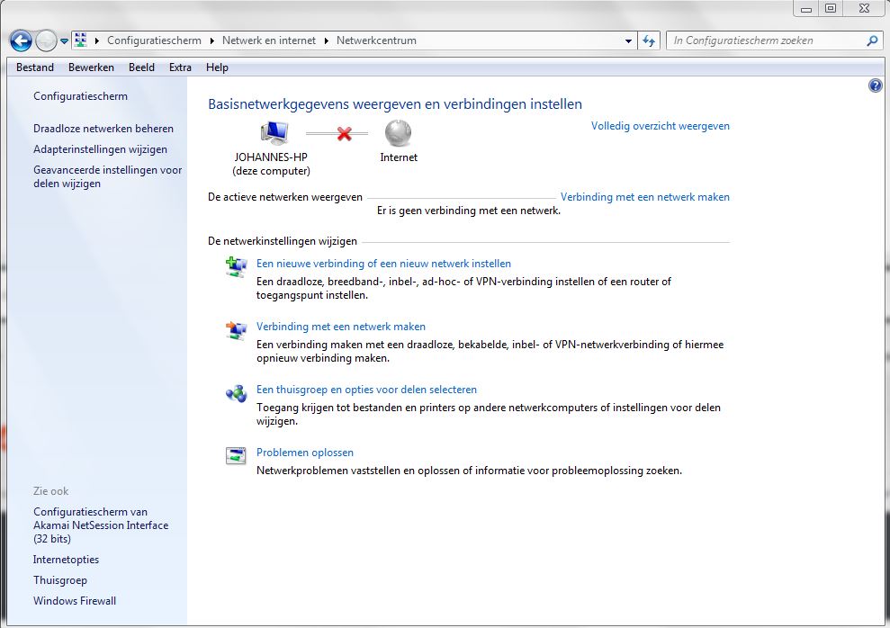Open Een nieuwe verbinding of een nieuw netwerk instellen
This screenshot has height=628, width=890.
pyautogui.click(x=383, y=264)
